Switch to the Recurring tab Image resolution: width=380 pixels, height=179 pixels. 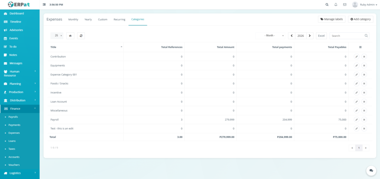tap(119, 19)
